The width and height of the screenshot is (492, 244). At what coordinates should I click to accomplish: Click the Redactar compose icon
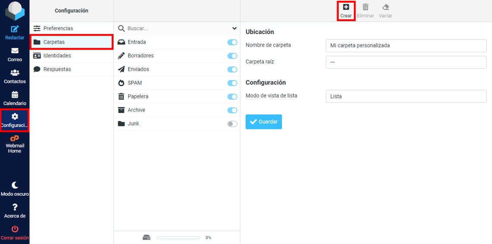15,29
